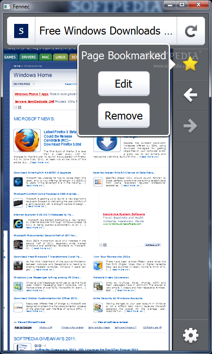
Task: Open Windows Live Messenger Is King headline
Action: [x=47, y=277]
